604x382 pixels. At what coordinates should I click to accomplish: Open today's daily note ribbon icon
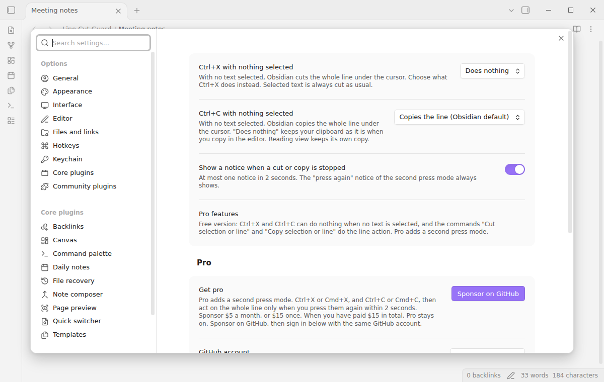(x=11, y=75)
